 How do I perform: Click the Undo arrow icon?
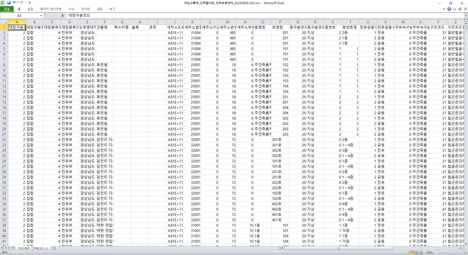[14, 3]
